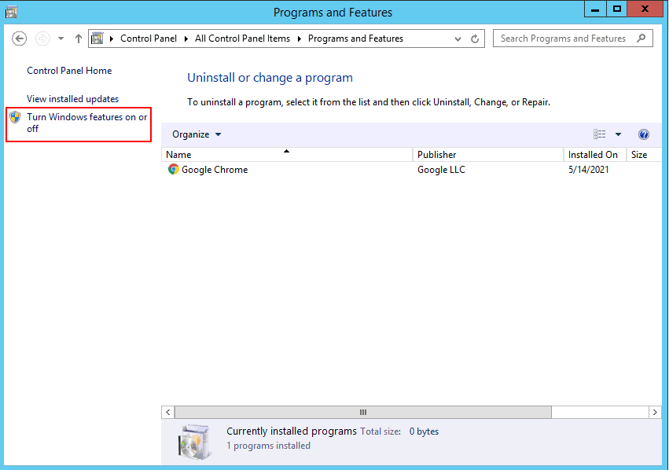Click the Control Panel icon in the address bar

pos(97,39)
